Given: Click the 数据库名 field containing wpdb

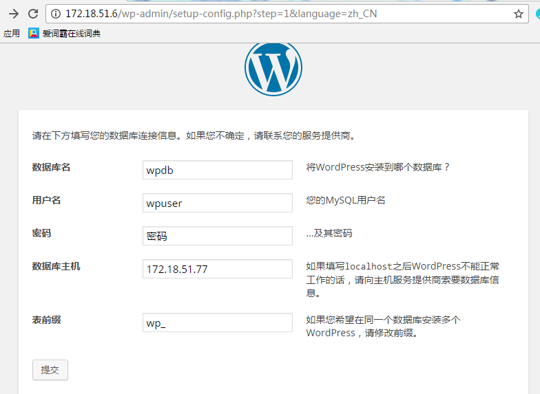Looking at the screenshot, I should 218,170.
